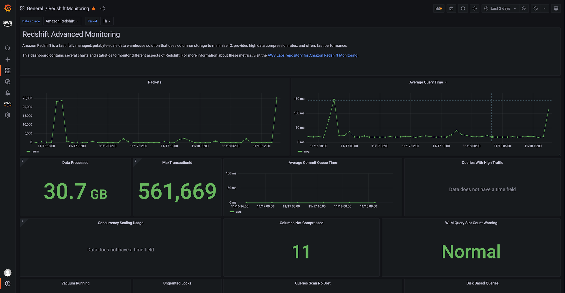Share the dashboard via share icon
The height and width of the screenshot is (293, 565).
pos(103,8)
